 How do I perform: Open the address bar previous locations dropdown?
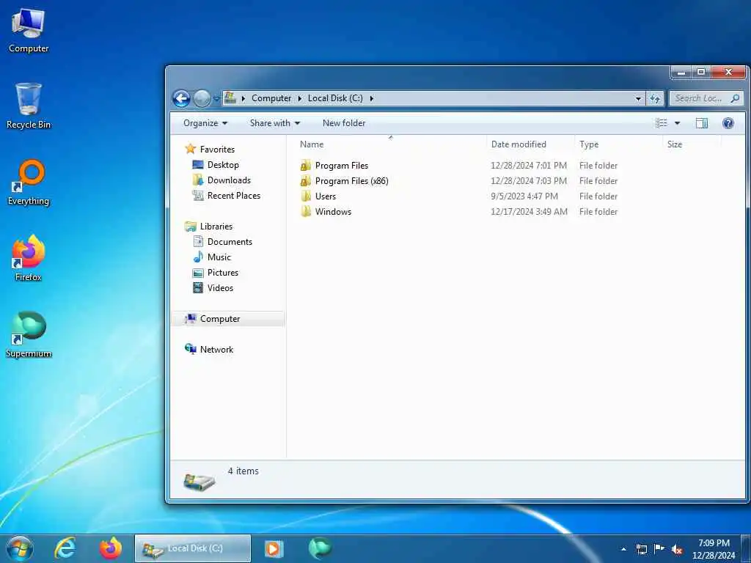point(638,98)
